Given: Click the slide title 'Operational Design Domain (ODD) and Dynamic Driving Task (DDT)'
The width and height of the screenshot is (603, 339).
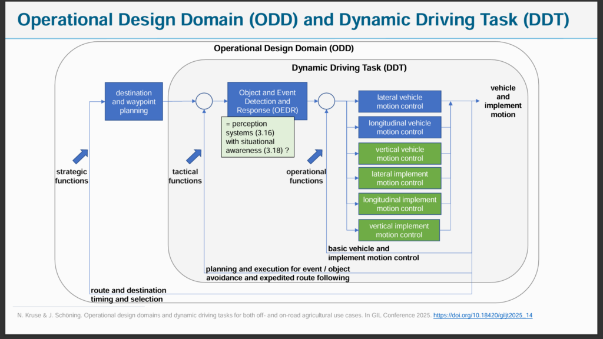Looking at the screenshot, I should pos(293,20).
